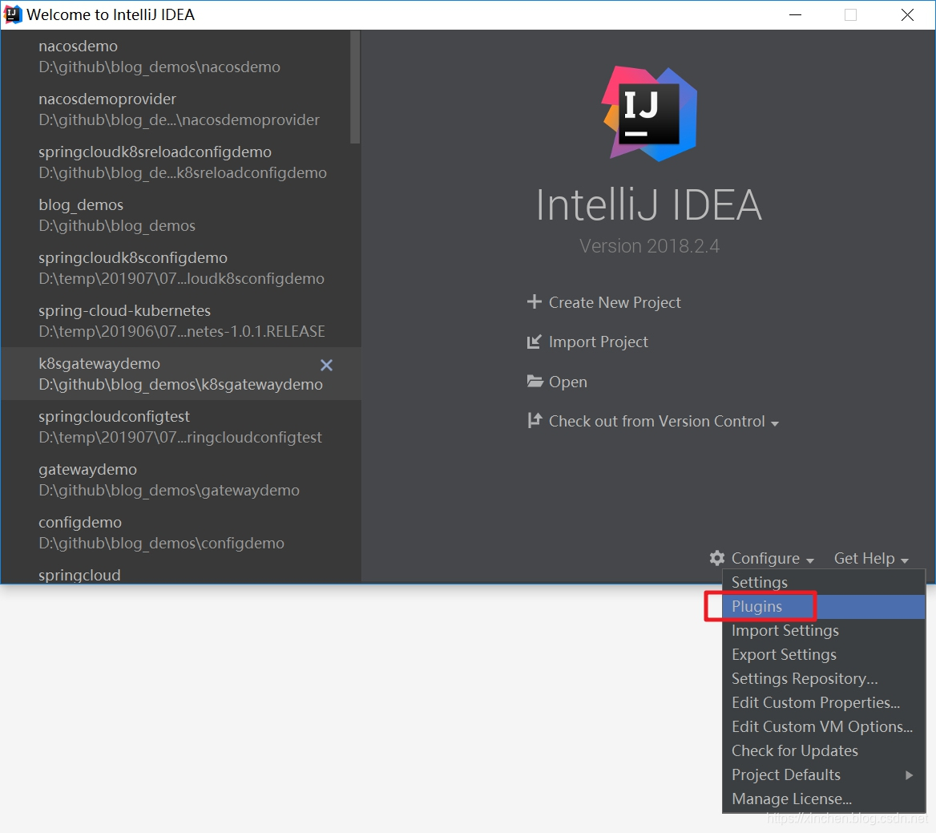Choose Import Settings menu entry
The image size is (936, 833).
(824, 631)
